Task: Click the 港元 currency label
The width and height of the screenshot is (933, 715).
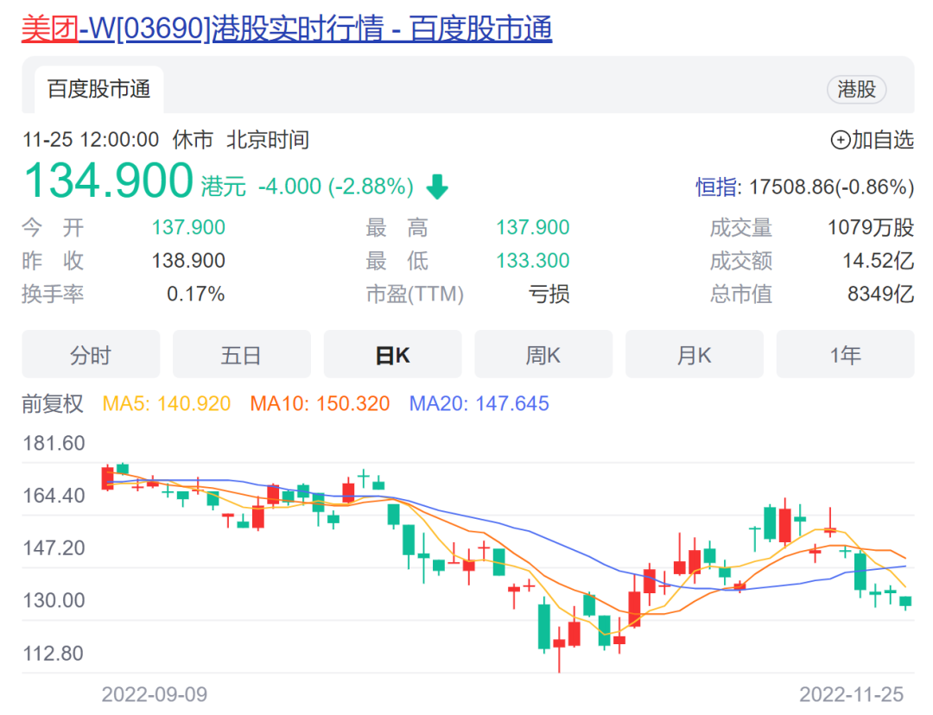Action: point(223,187)
